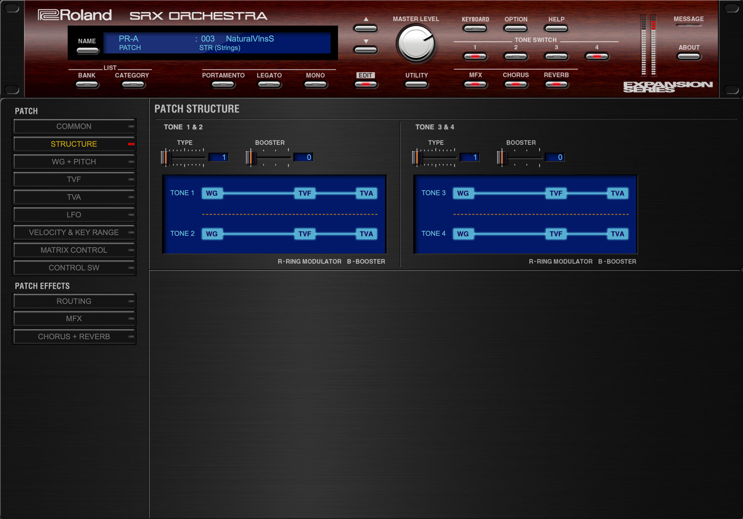Image resolution: width=743 pixels, height=519 pixels.
Task: Open the HELP button
Action: pos(556,29)
